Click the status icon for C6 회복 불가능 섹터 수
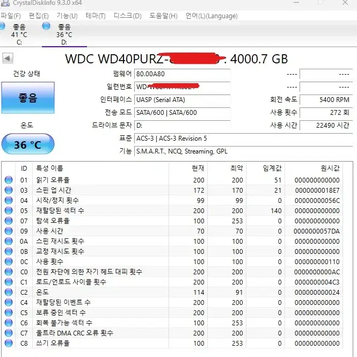This screenshot has width=357, height=357. click(x=9, y=323)
